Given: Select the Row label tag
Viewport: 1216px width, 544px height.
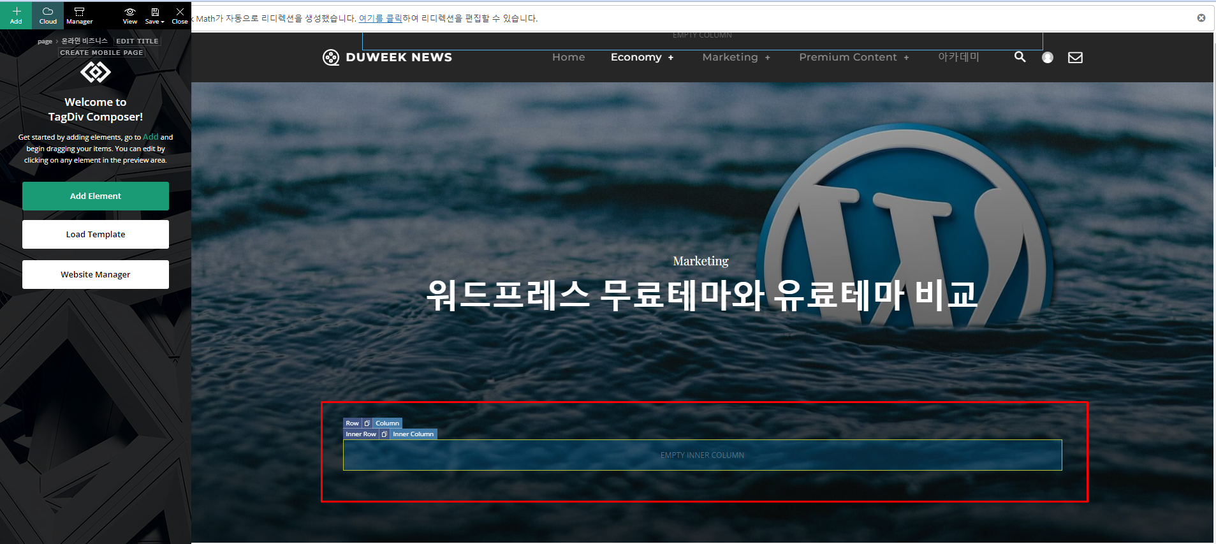Looking at the screenshot, I should click(x=353, y=423).
